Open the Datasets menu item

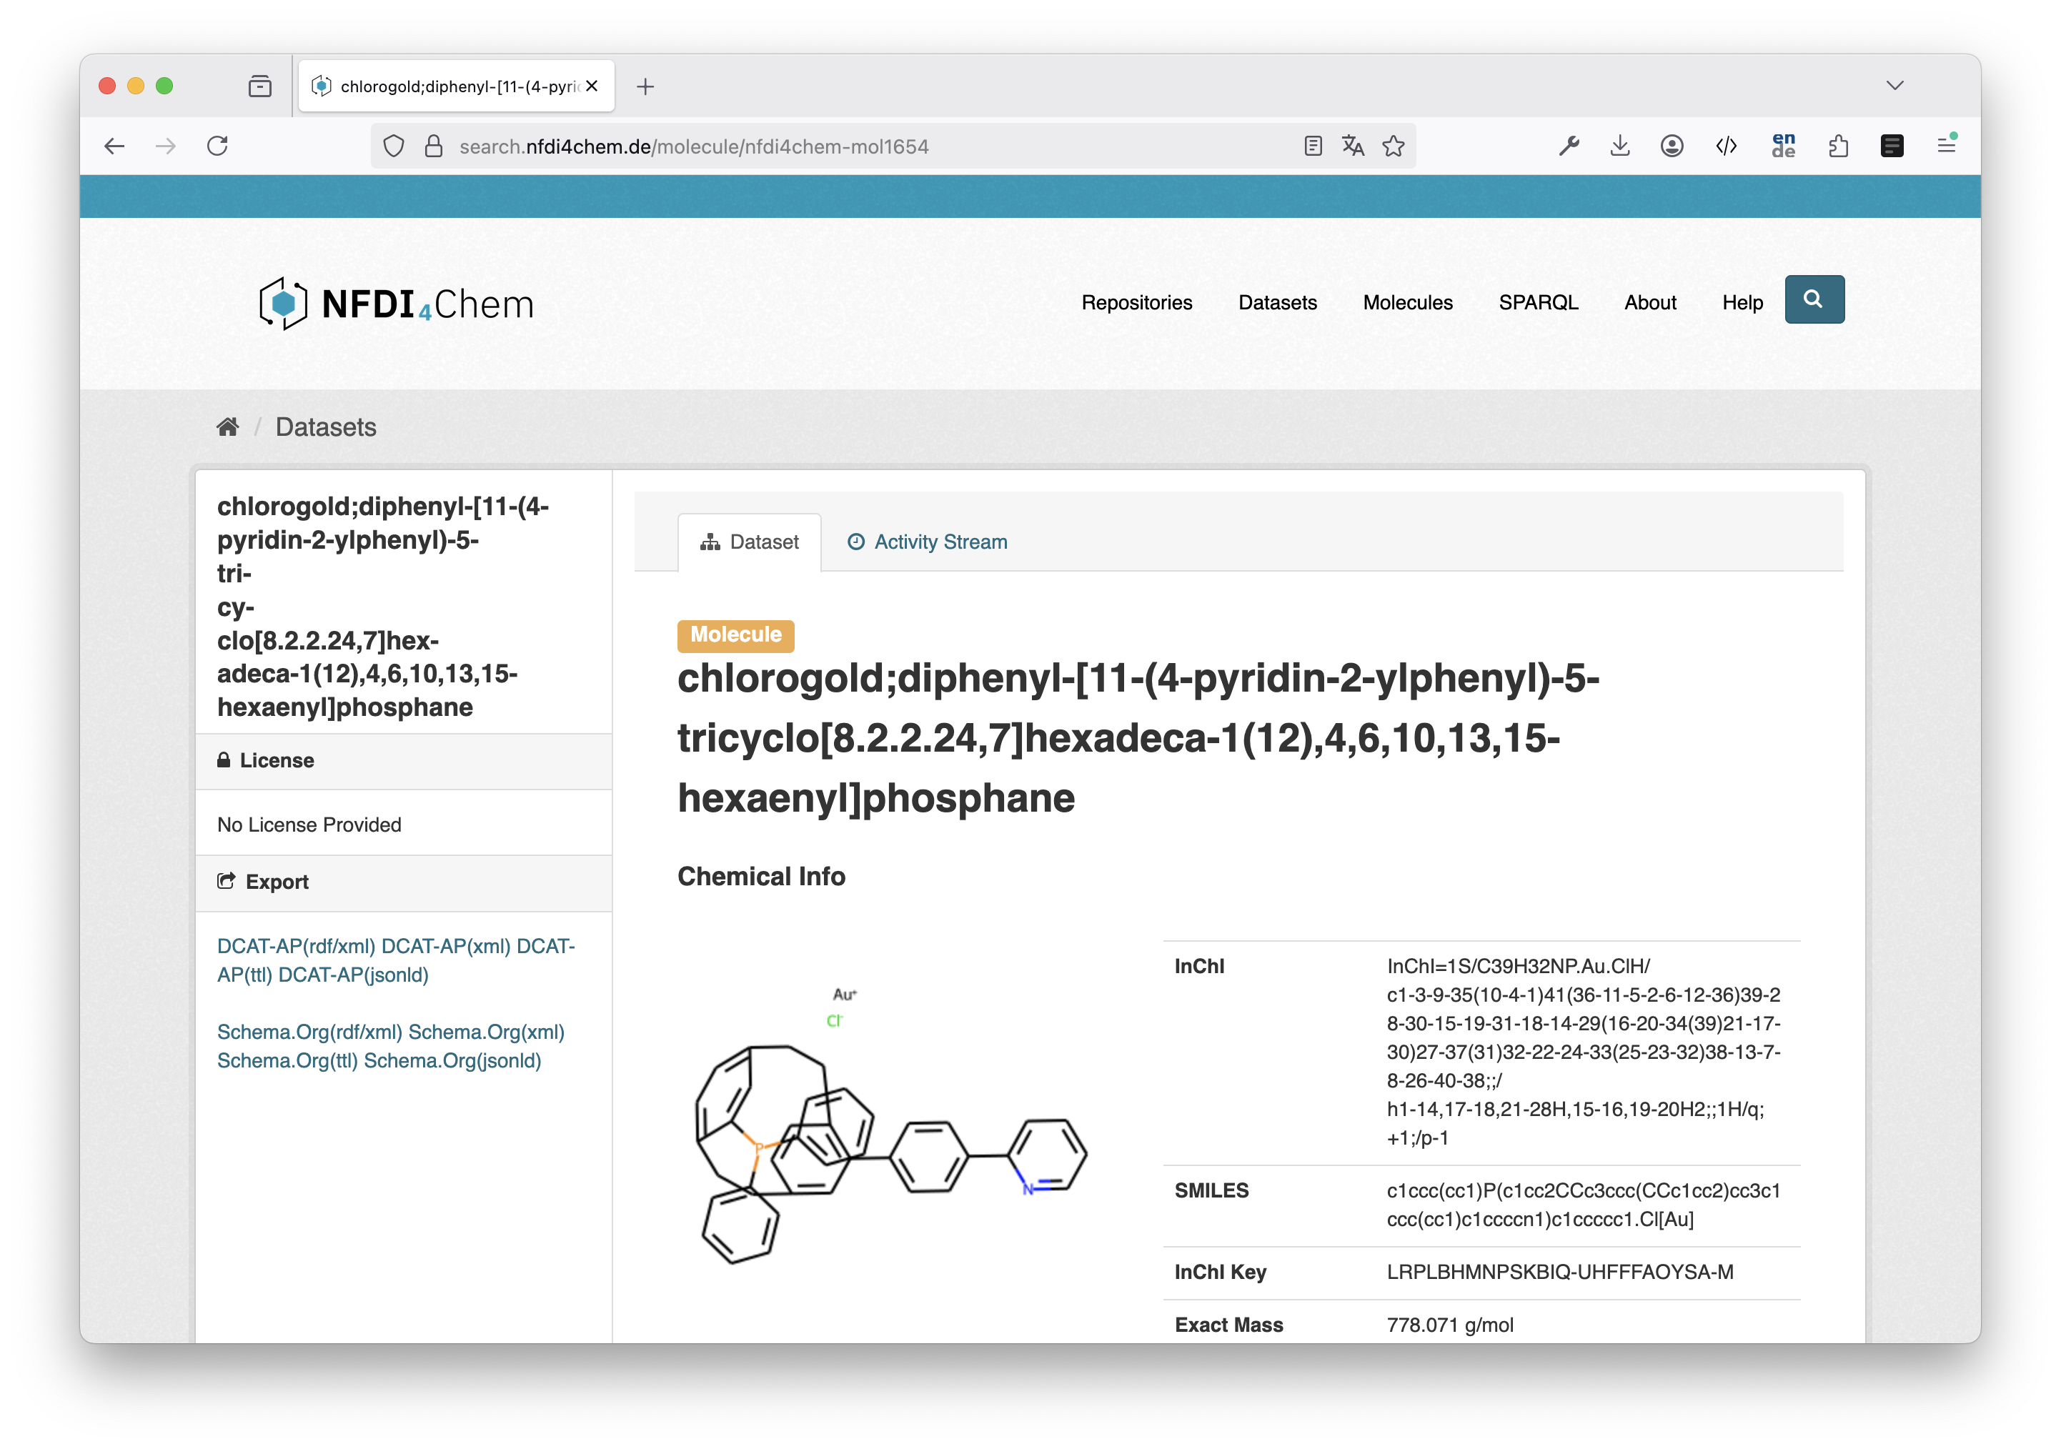(1277, 303)
